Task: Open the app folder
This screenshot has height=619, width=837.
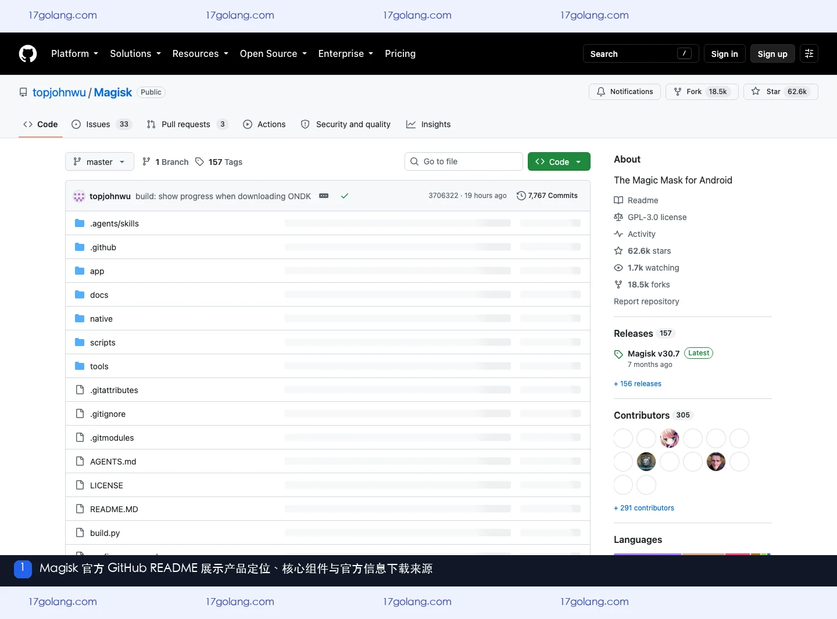Action: [97, 271]
